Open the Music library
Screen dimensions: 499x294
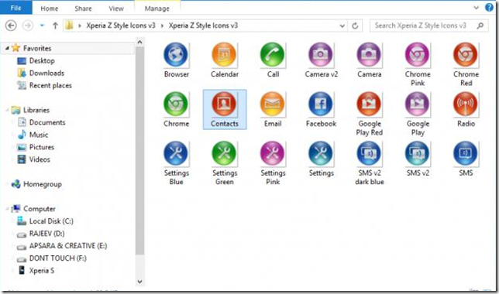point(39,135)
